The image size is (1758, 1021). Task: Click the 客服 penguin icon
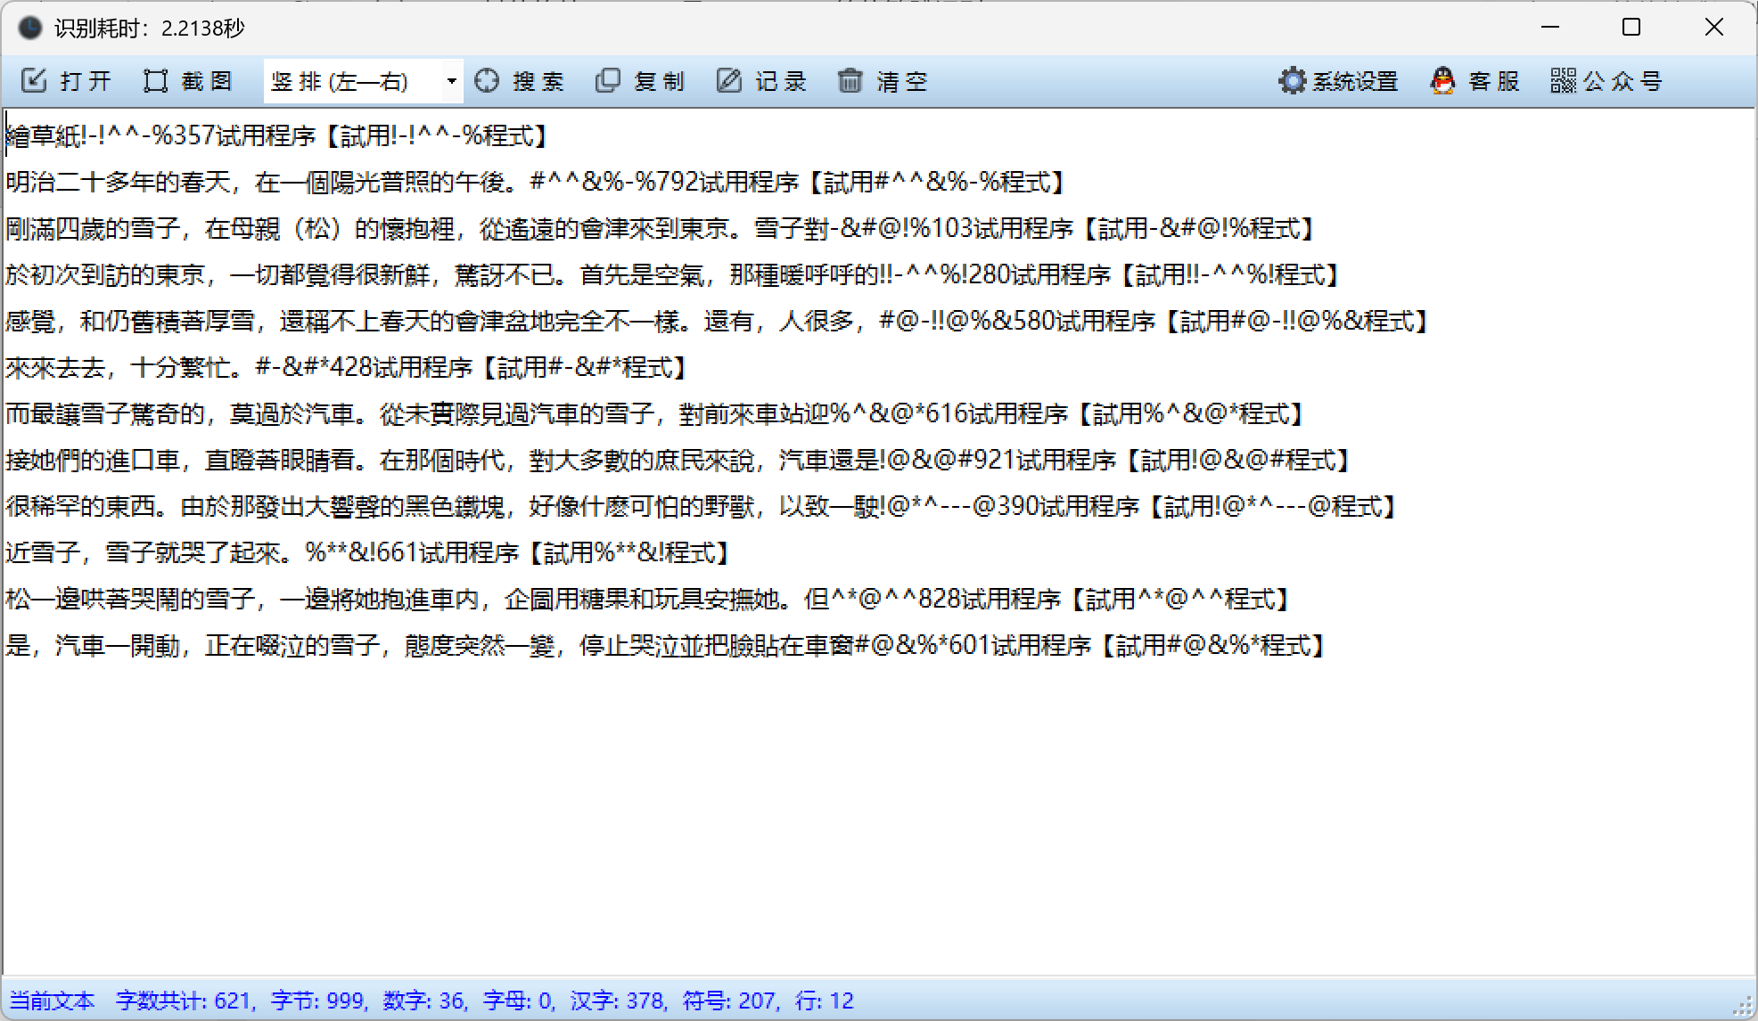click(1442, 81)
